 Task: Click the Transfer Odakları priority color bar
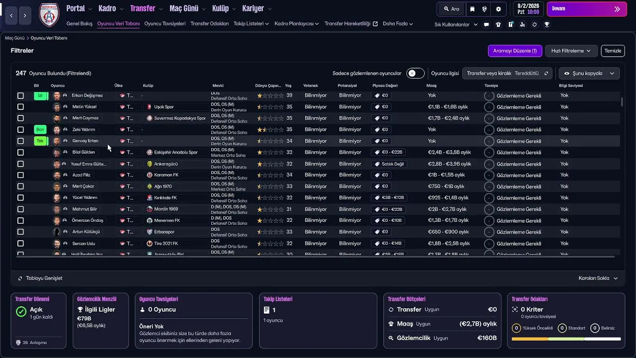(x=566, y=339)
